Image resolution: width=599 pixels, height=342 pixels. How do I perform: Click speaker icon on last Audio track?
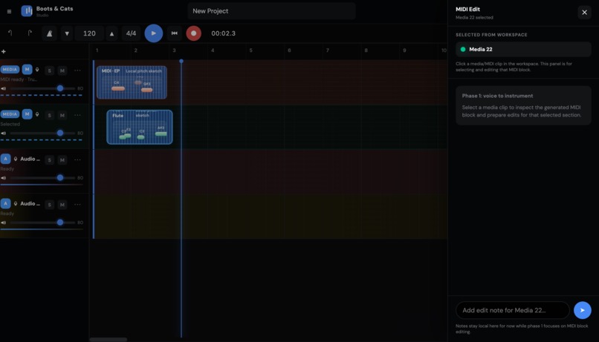click(x=4, y=223)
